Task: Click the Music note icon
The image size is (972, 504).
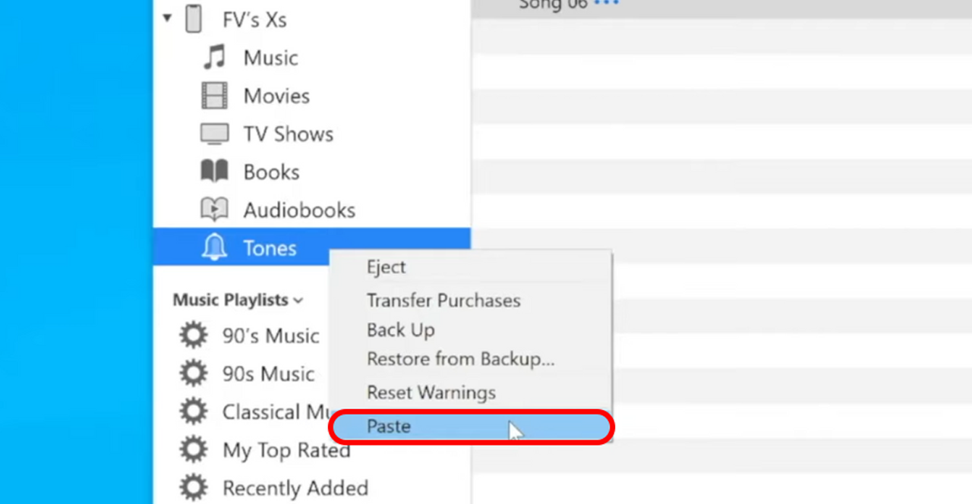Action: [x=214, y=58]
